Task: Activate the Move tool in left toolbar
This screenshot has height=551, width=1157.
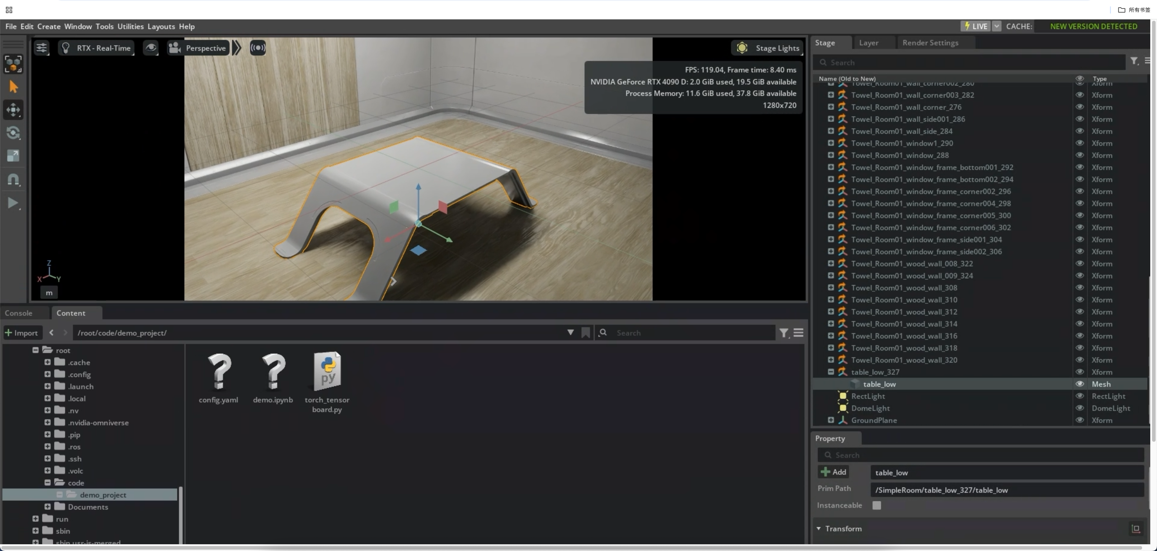Action: pos(13,110)
